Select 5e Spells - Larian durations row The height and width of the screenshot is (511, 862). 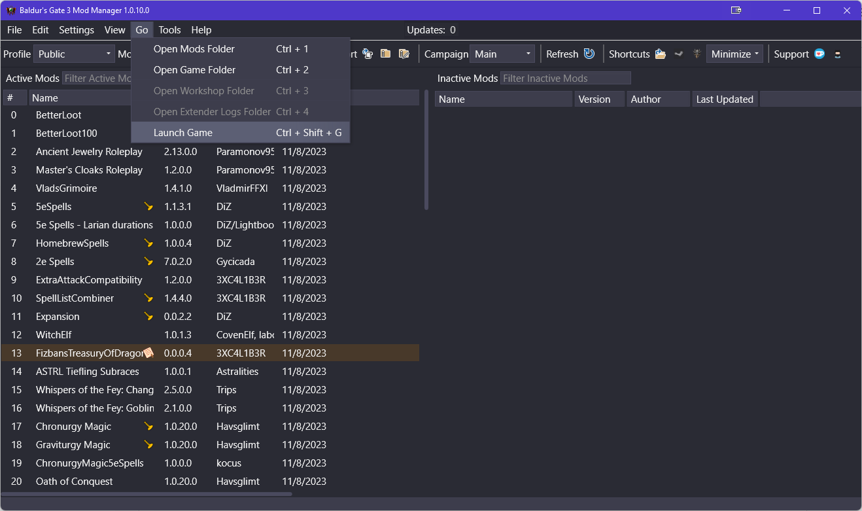pos(210,225)
